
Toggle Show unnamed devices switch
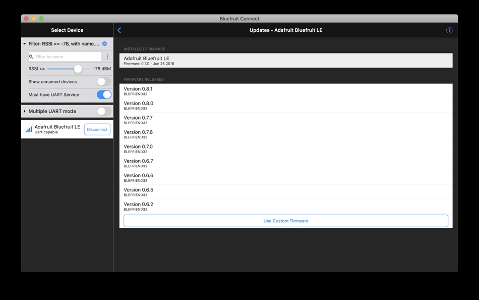click(104, 82)
